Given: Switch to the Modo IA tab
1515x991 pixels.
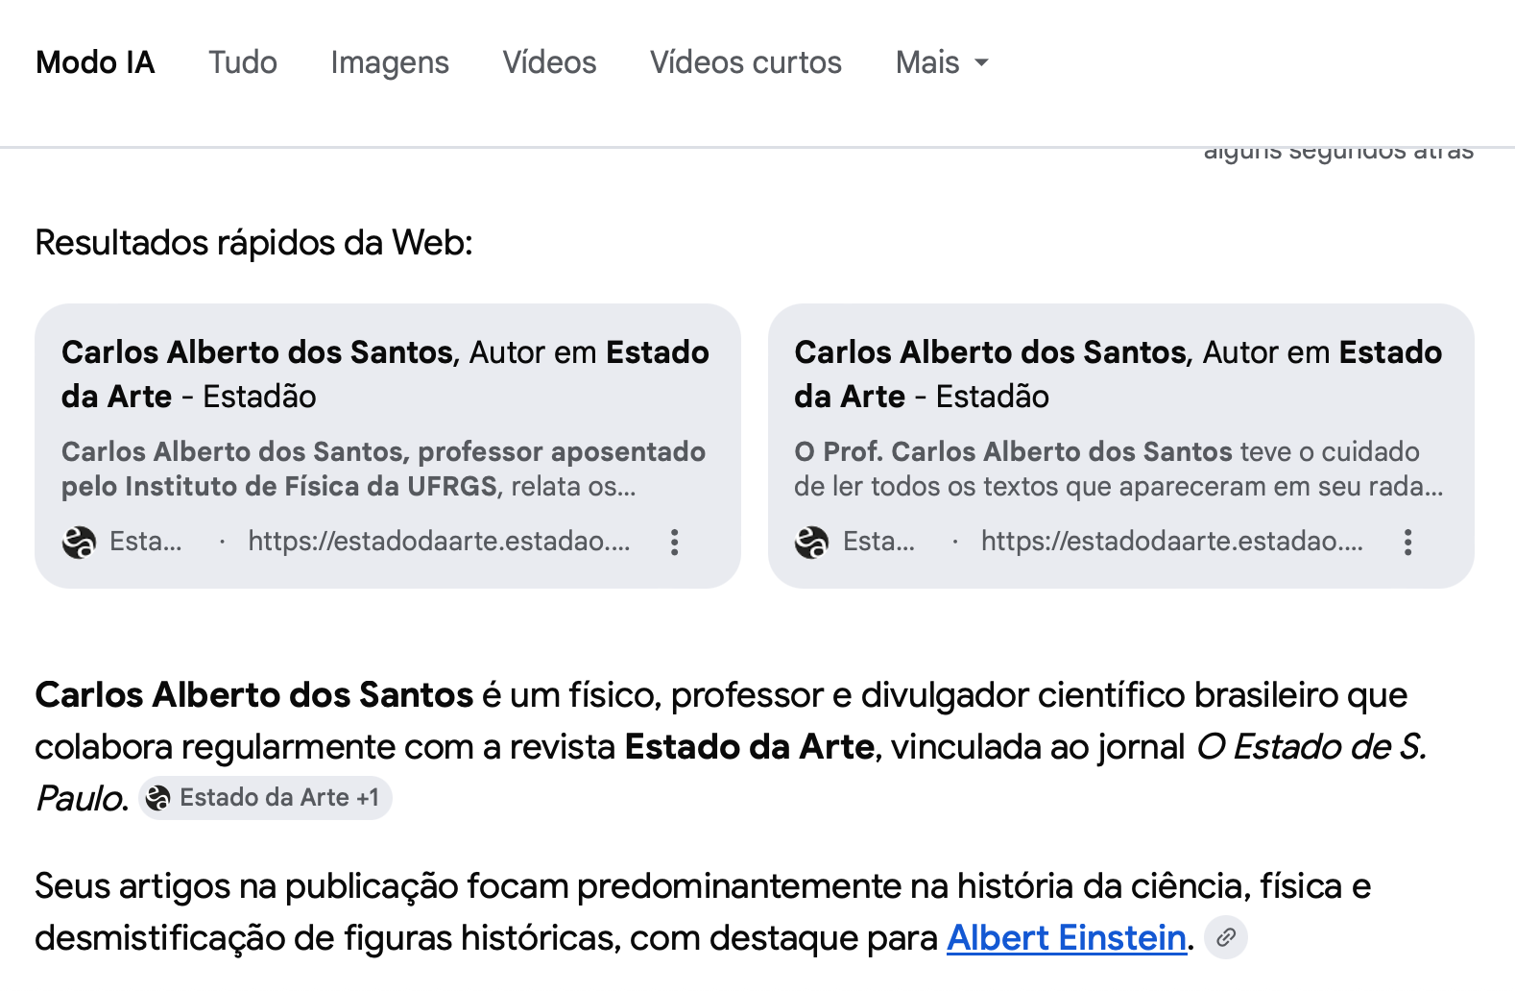Looking at the screenshot, I should pyautogui.click(x=95, y=63).
